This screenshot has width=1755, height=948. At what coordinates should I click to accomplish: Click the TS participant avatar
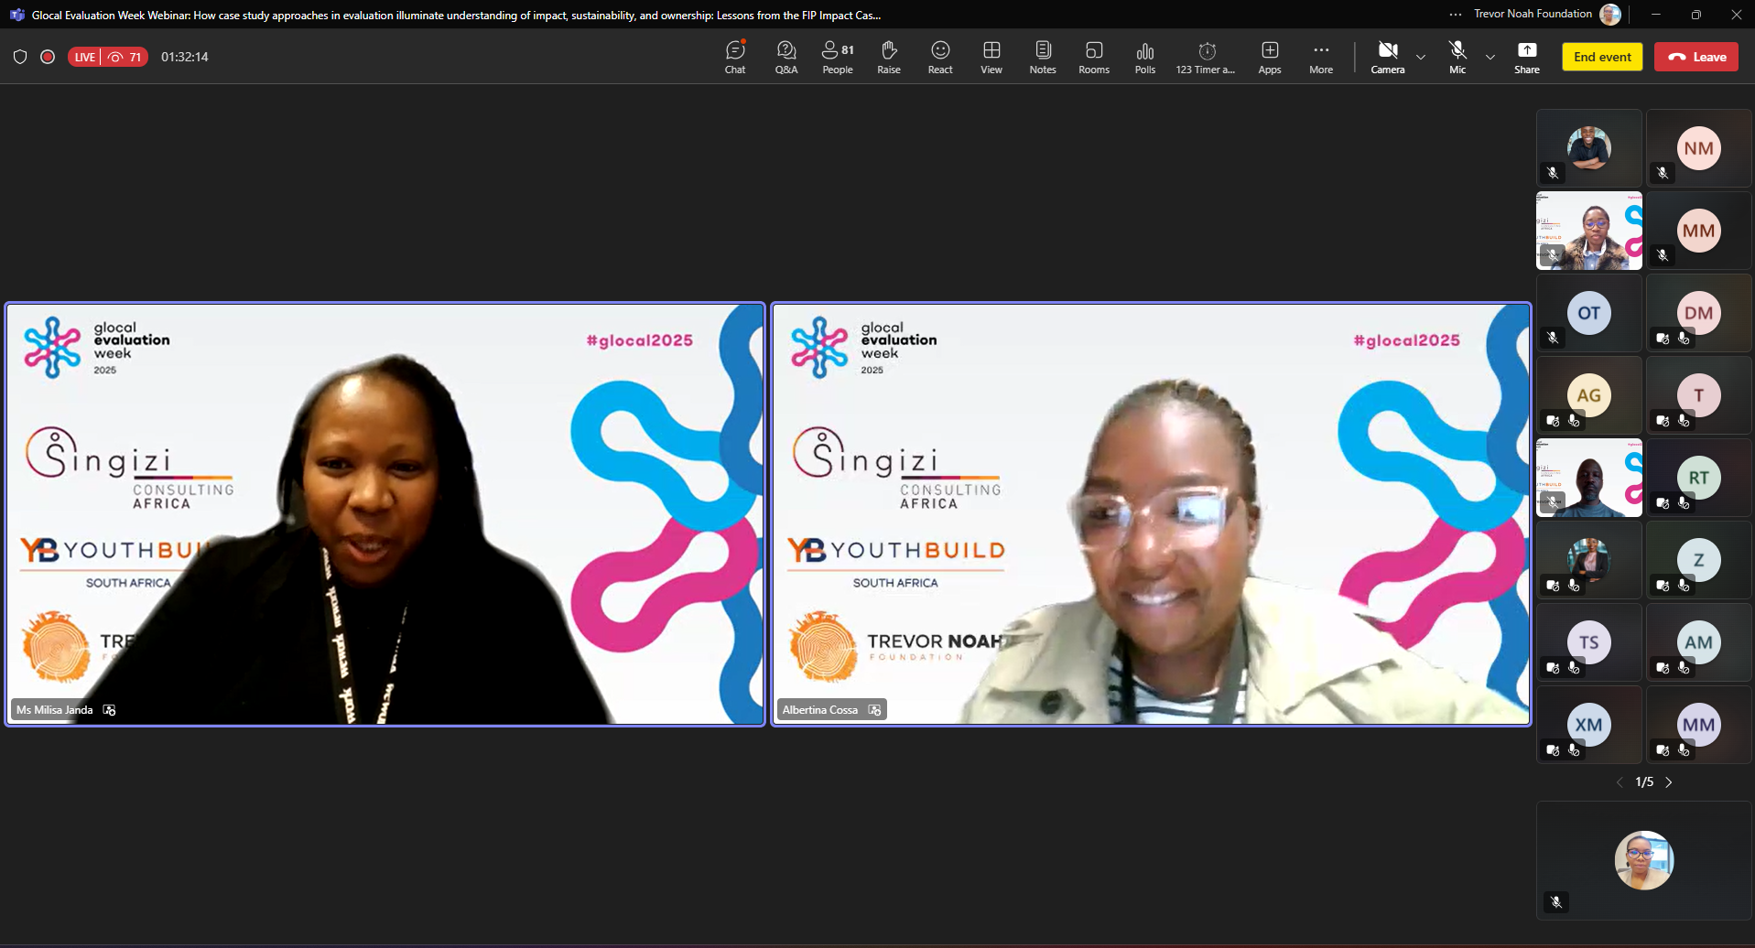tap(1589, 642)
